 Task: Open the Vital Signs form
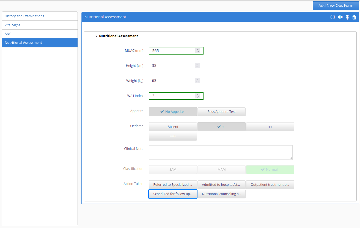(x=40, y=25)
